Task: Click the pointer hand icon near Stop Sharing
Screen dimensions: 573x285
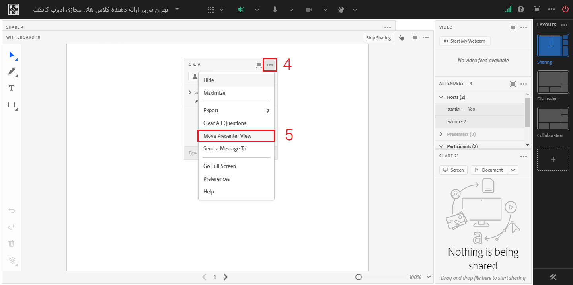Action: pyautogui.click(x=401, y=38)
